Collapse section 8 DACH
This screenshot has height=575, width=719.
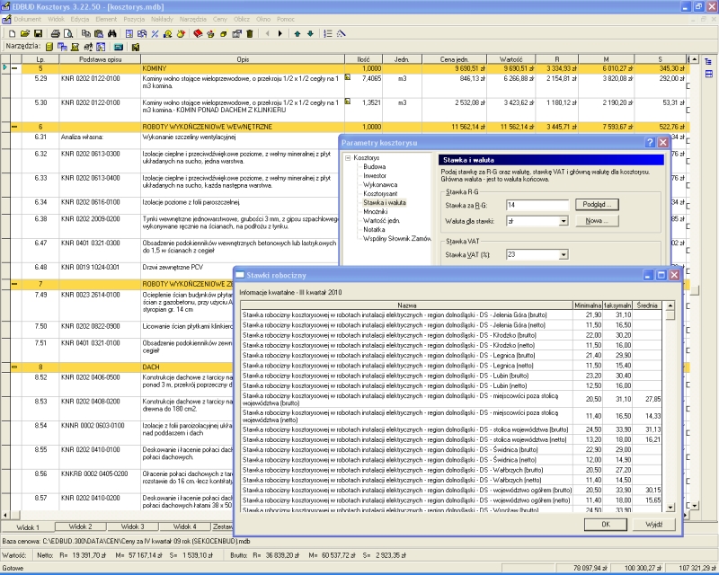pos(15,367)
